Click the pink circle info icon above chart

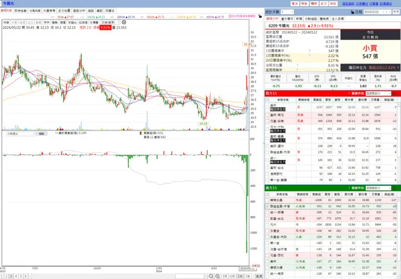point(230,16)
